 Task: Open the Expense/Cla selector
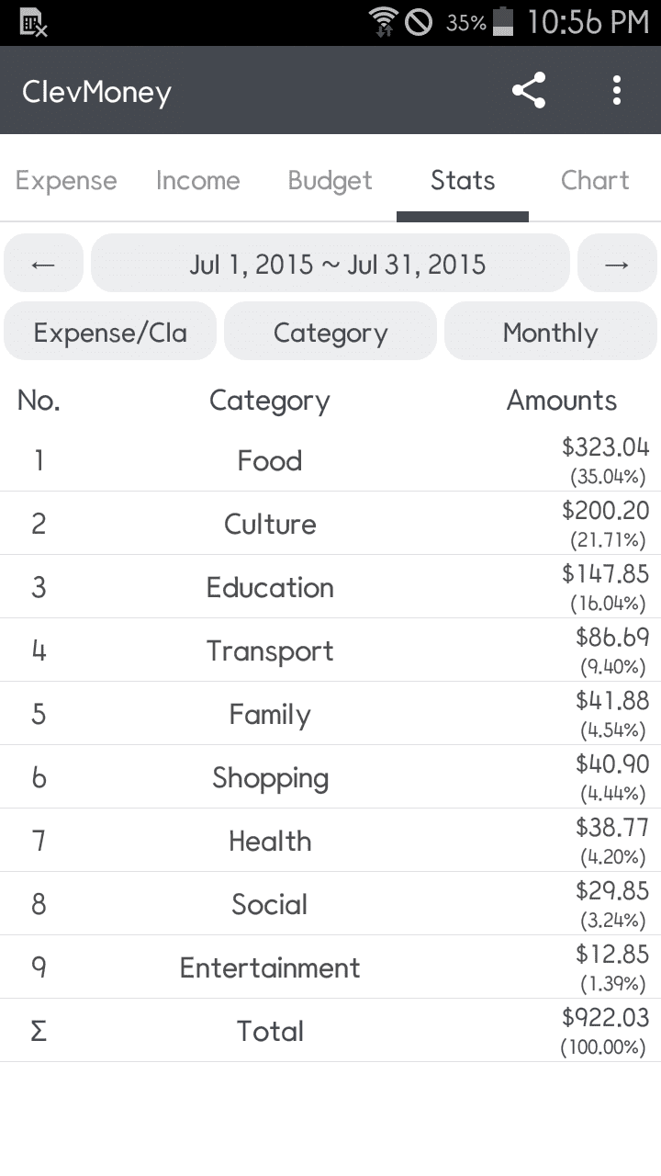pos(110,332)
